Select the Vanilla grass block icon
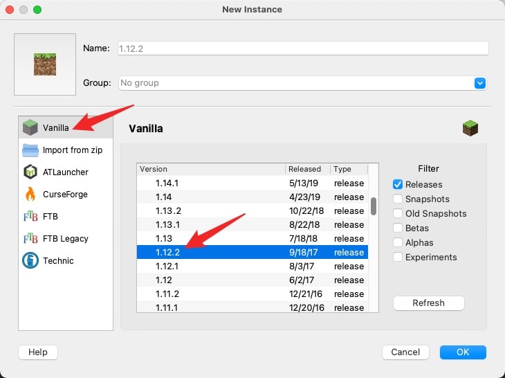 pos(30,127)
